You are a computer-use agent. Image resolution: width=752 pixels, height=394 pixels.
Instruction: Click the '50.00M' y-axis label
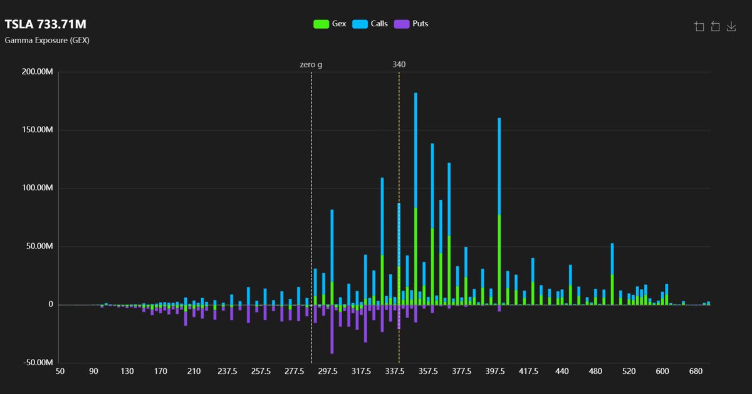[40, 247]
